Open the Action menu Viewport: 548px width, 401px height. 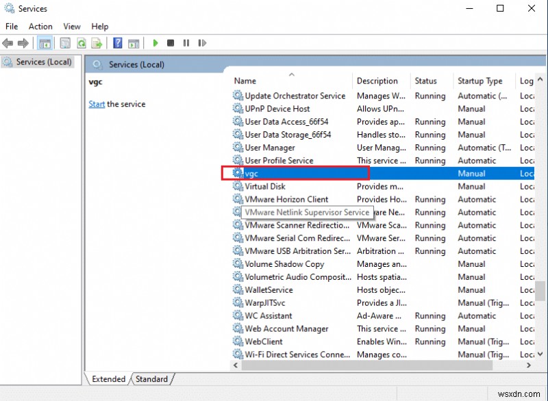[x=40, y=26]
